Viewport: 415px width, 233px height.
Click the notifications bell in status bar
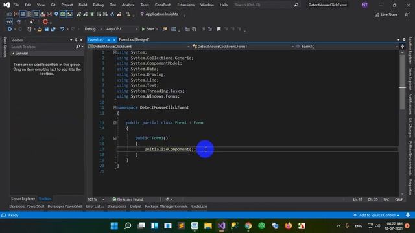point(408,215)
